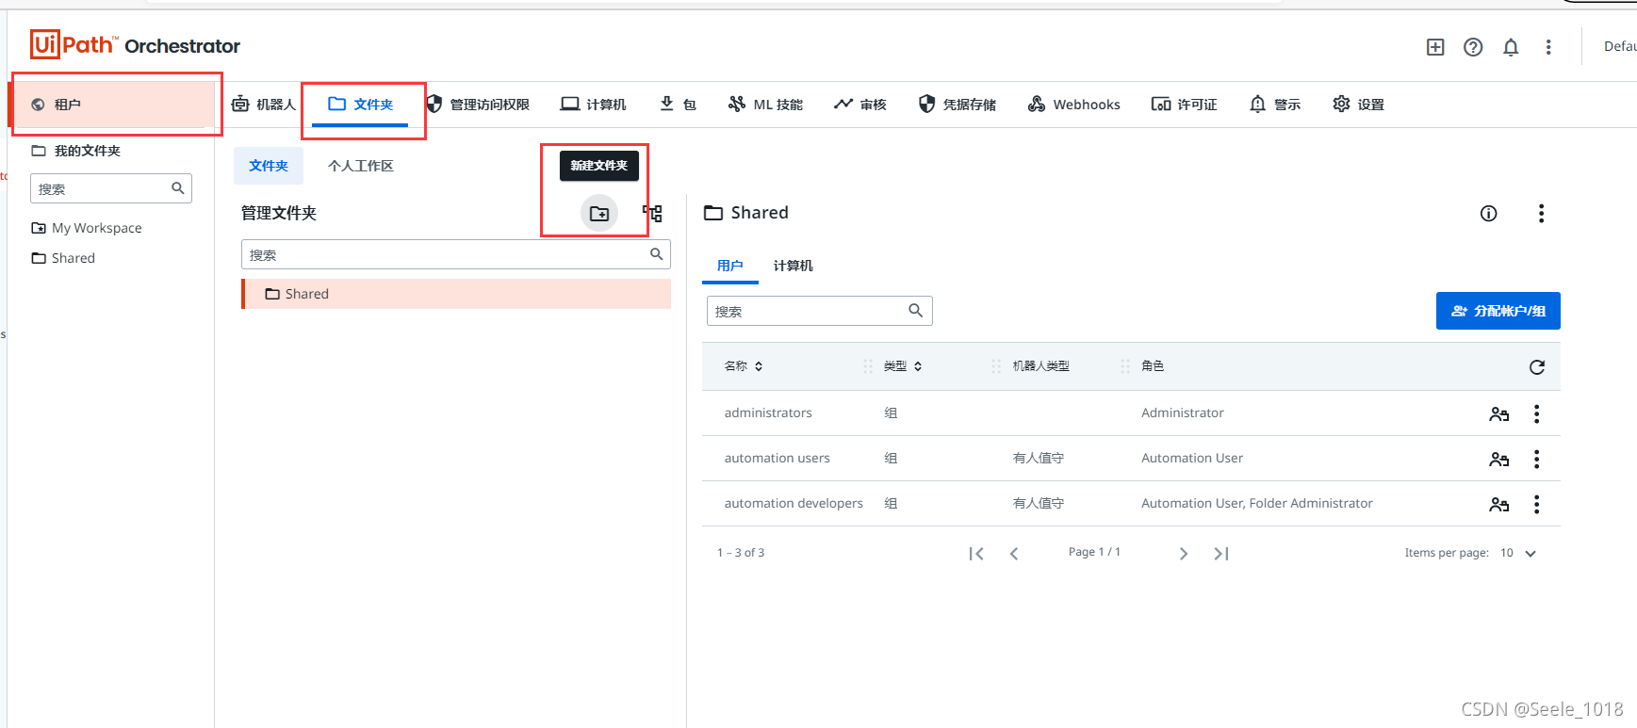Go to previous page of table
1637x728 pixels.
pyautogui.click(x=1014, y=554)
